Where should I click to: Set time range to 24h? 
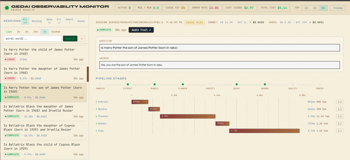pos(36,32)
